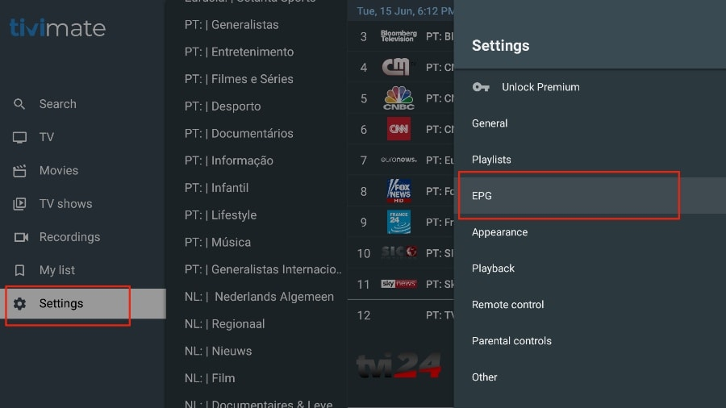Screen dimensions: 726x408
Task: Pick channel 8 with the Fox News logo
Action: tap(398, 191)
